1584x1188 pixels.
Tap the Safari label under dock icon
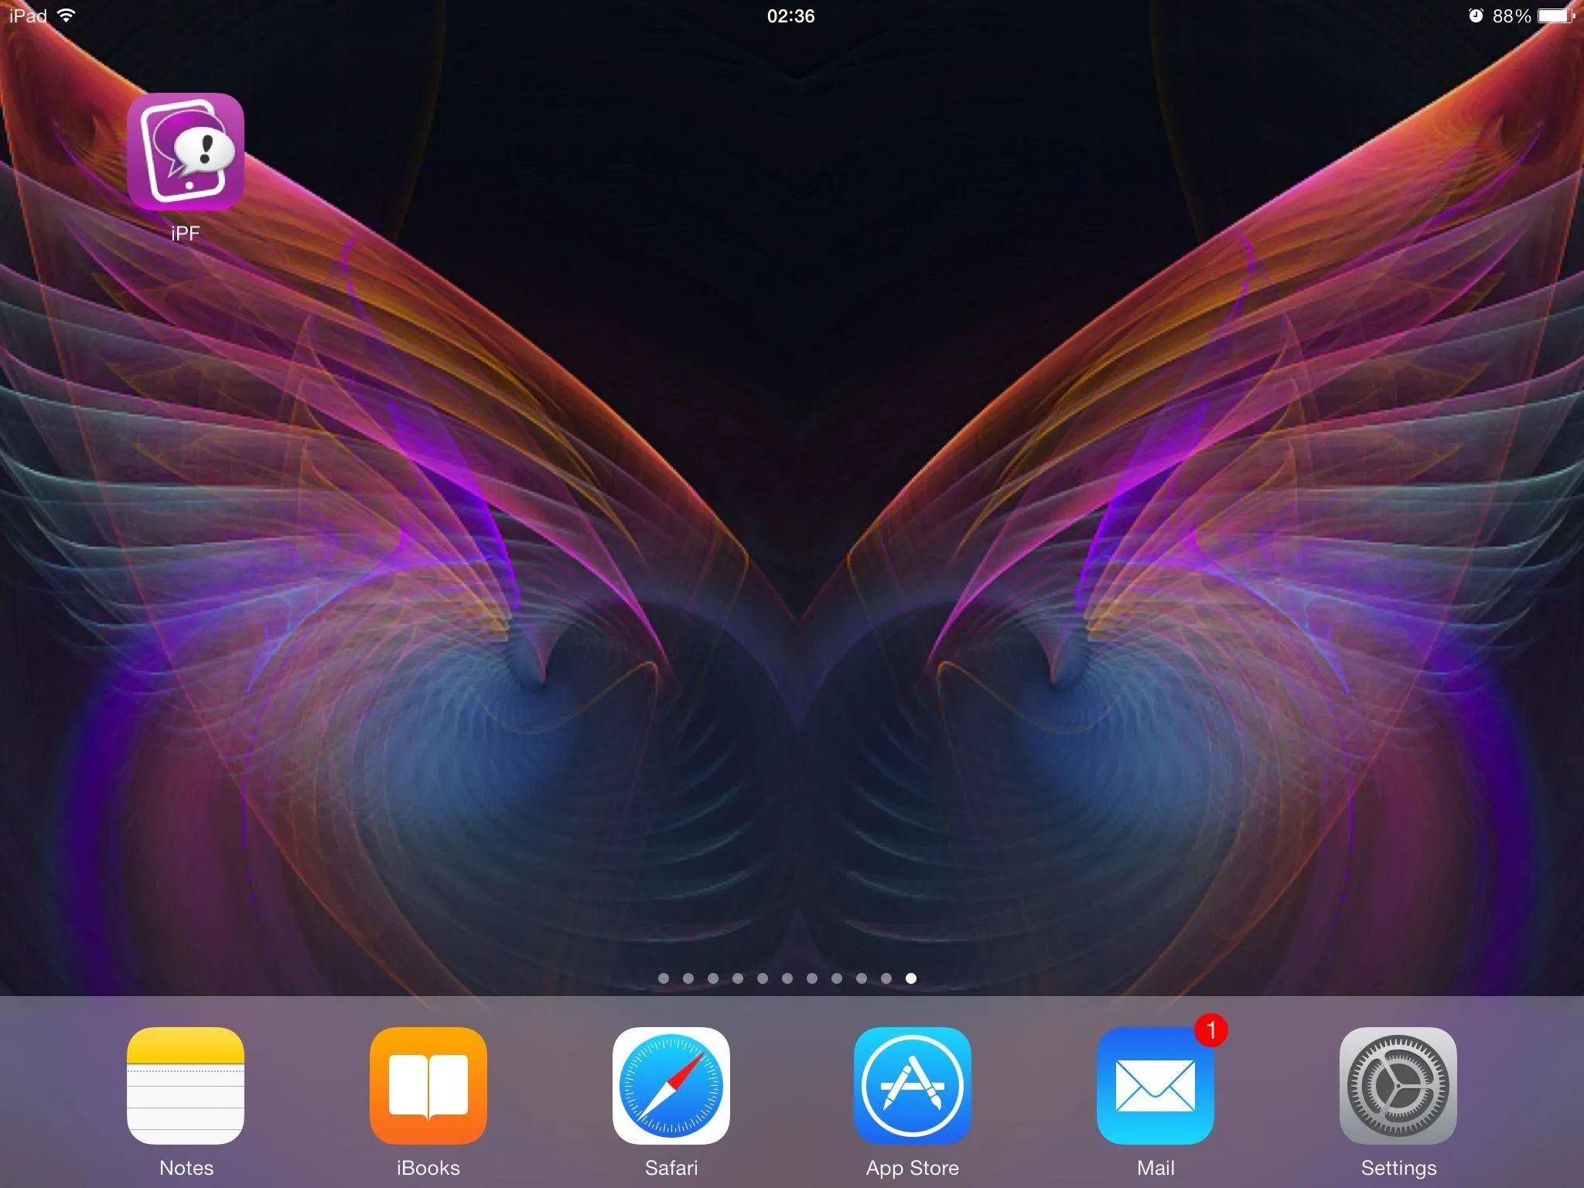(671, 1168)
